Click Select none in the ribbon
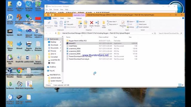The height and width of the screenshot is (107, 191). pos(141,24)
